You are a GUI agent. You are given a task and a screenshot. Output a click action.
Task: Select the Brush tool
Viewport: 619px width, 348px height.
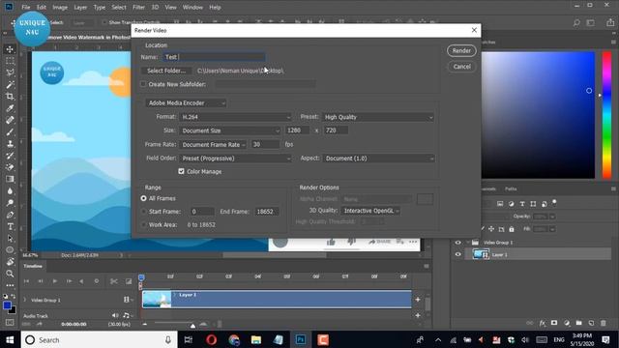coord(10,132)
